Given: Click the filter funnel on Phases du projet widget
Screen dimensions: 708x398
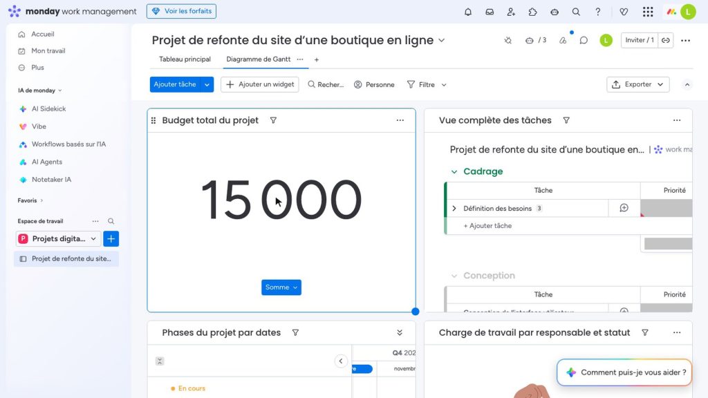Looking at the screenshot, I should click(295, 332).
